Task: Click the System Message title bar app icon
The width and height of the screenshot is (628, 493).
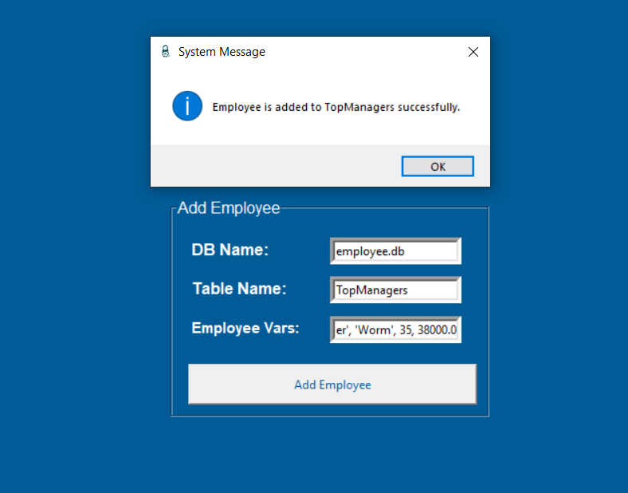Action: (x=165, y=52)
